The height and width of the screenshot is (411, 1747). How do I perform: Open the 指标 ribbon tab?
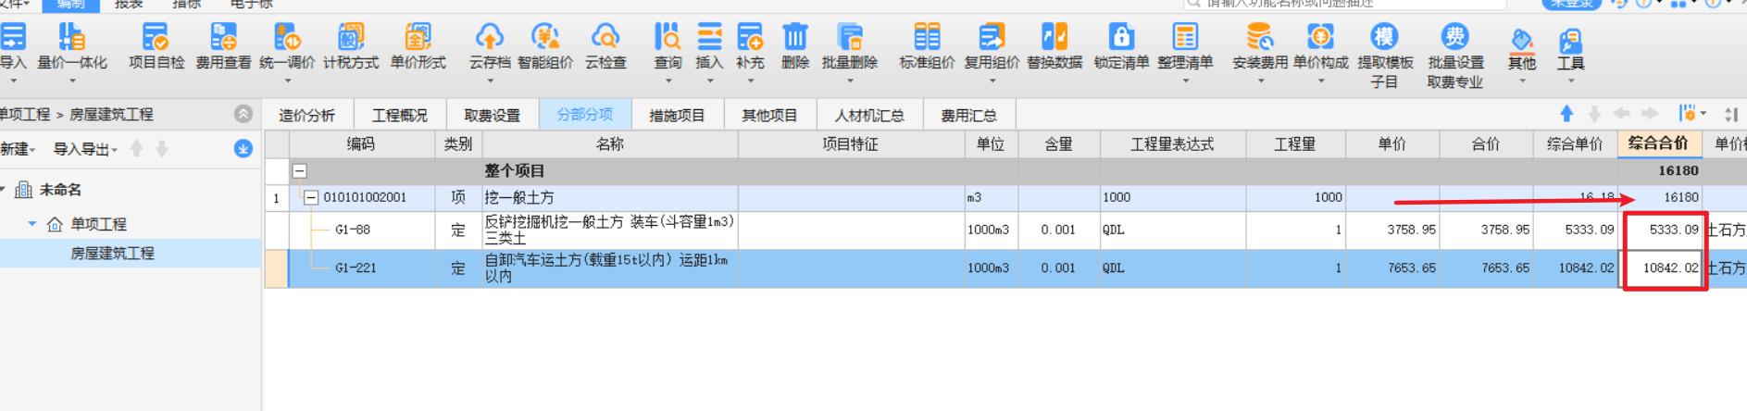(186, 5)
